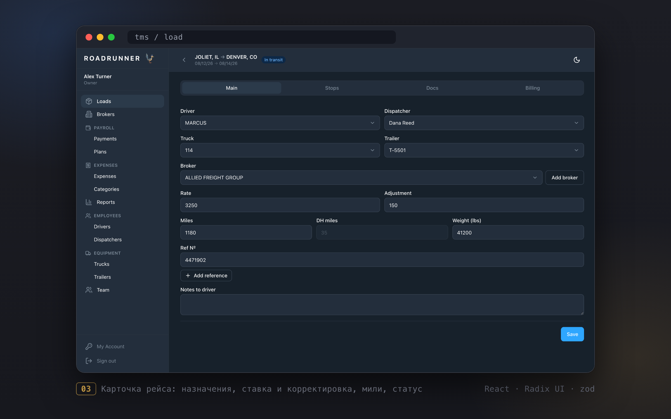
Task: Open Categories under Expenses
Action: [x=107, y=189]
